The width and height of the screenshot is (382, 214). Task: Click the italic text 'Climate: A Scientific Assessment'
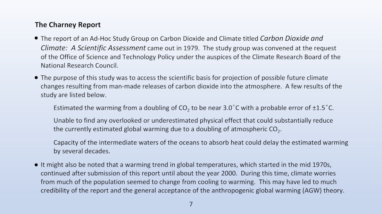[x=93, y=48]
